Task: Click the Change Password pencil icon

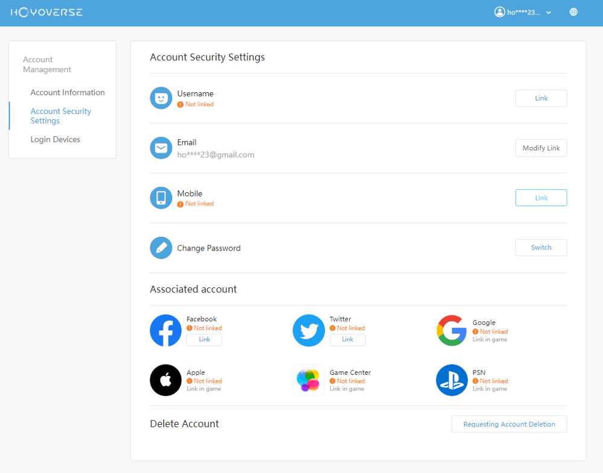Action: [161, 248]
